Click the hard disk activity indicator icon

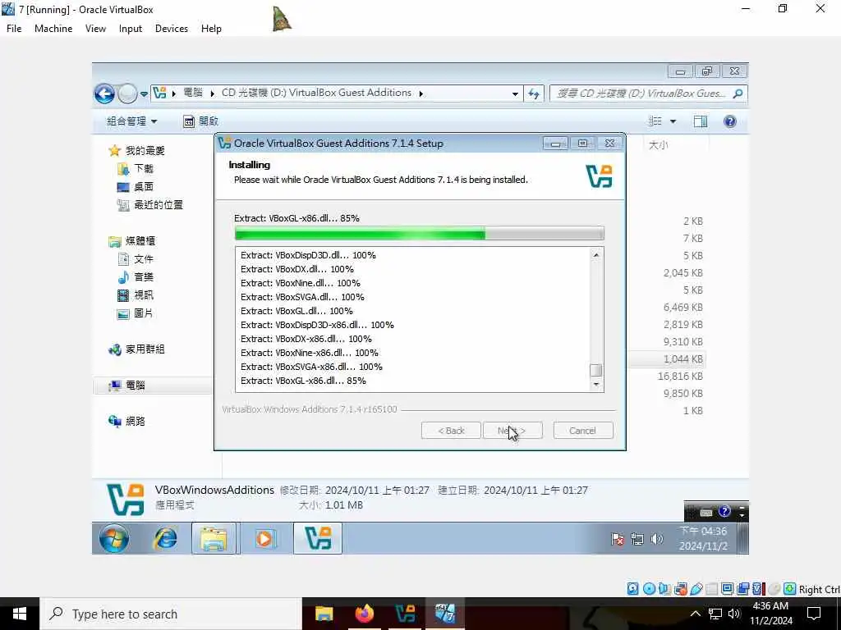633,589
